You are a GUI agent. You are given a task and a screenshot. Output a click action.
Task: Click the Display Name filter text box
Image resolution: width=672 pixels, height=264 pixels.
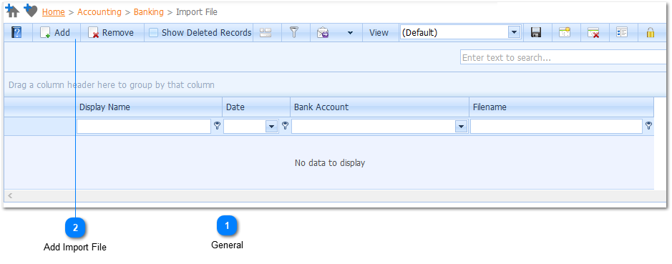pos(144,127)
